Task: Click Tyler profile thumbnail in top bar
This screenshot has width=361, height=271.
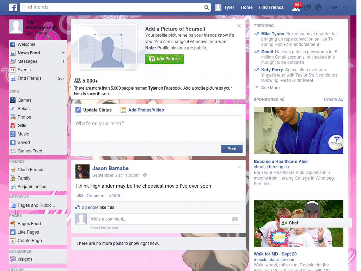Action: pyautogui.click(x=218, y=7)
